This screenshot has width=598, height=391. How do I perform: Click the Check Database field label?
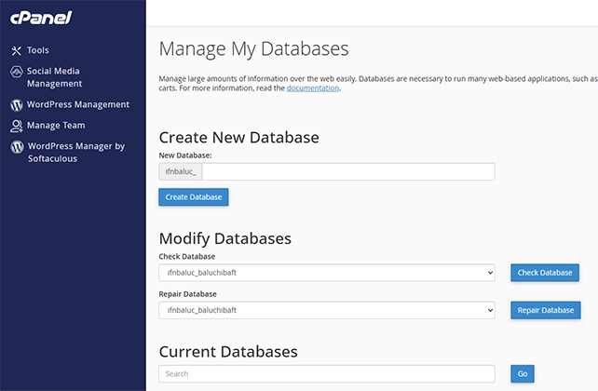(187, 256)
